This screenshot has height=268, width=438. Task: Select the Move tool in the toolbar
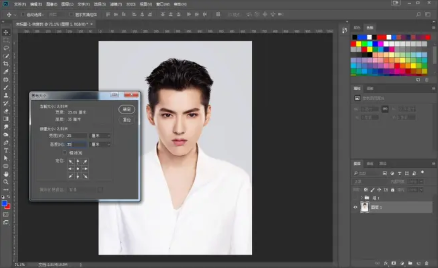(x=6, y=33)
